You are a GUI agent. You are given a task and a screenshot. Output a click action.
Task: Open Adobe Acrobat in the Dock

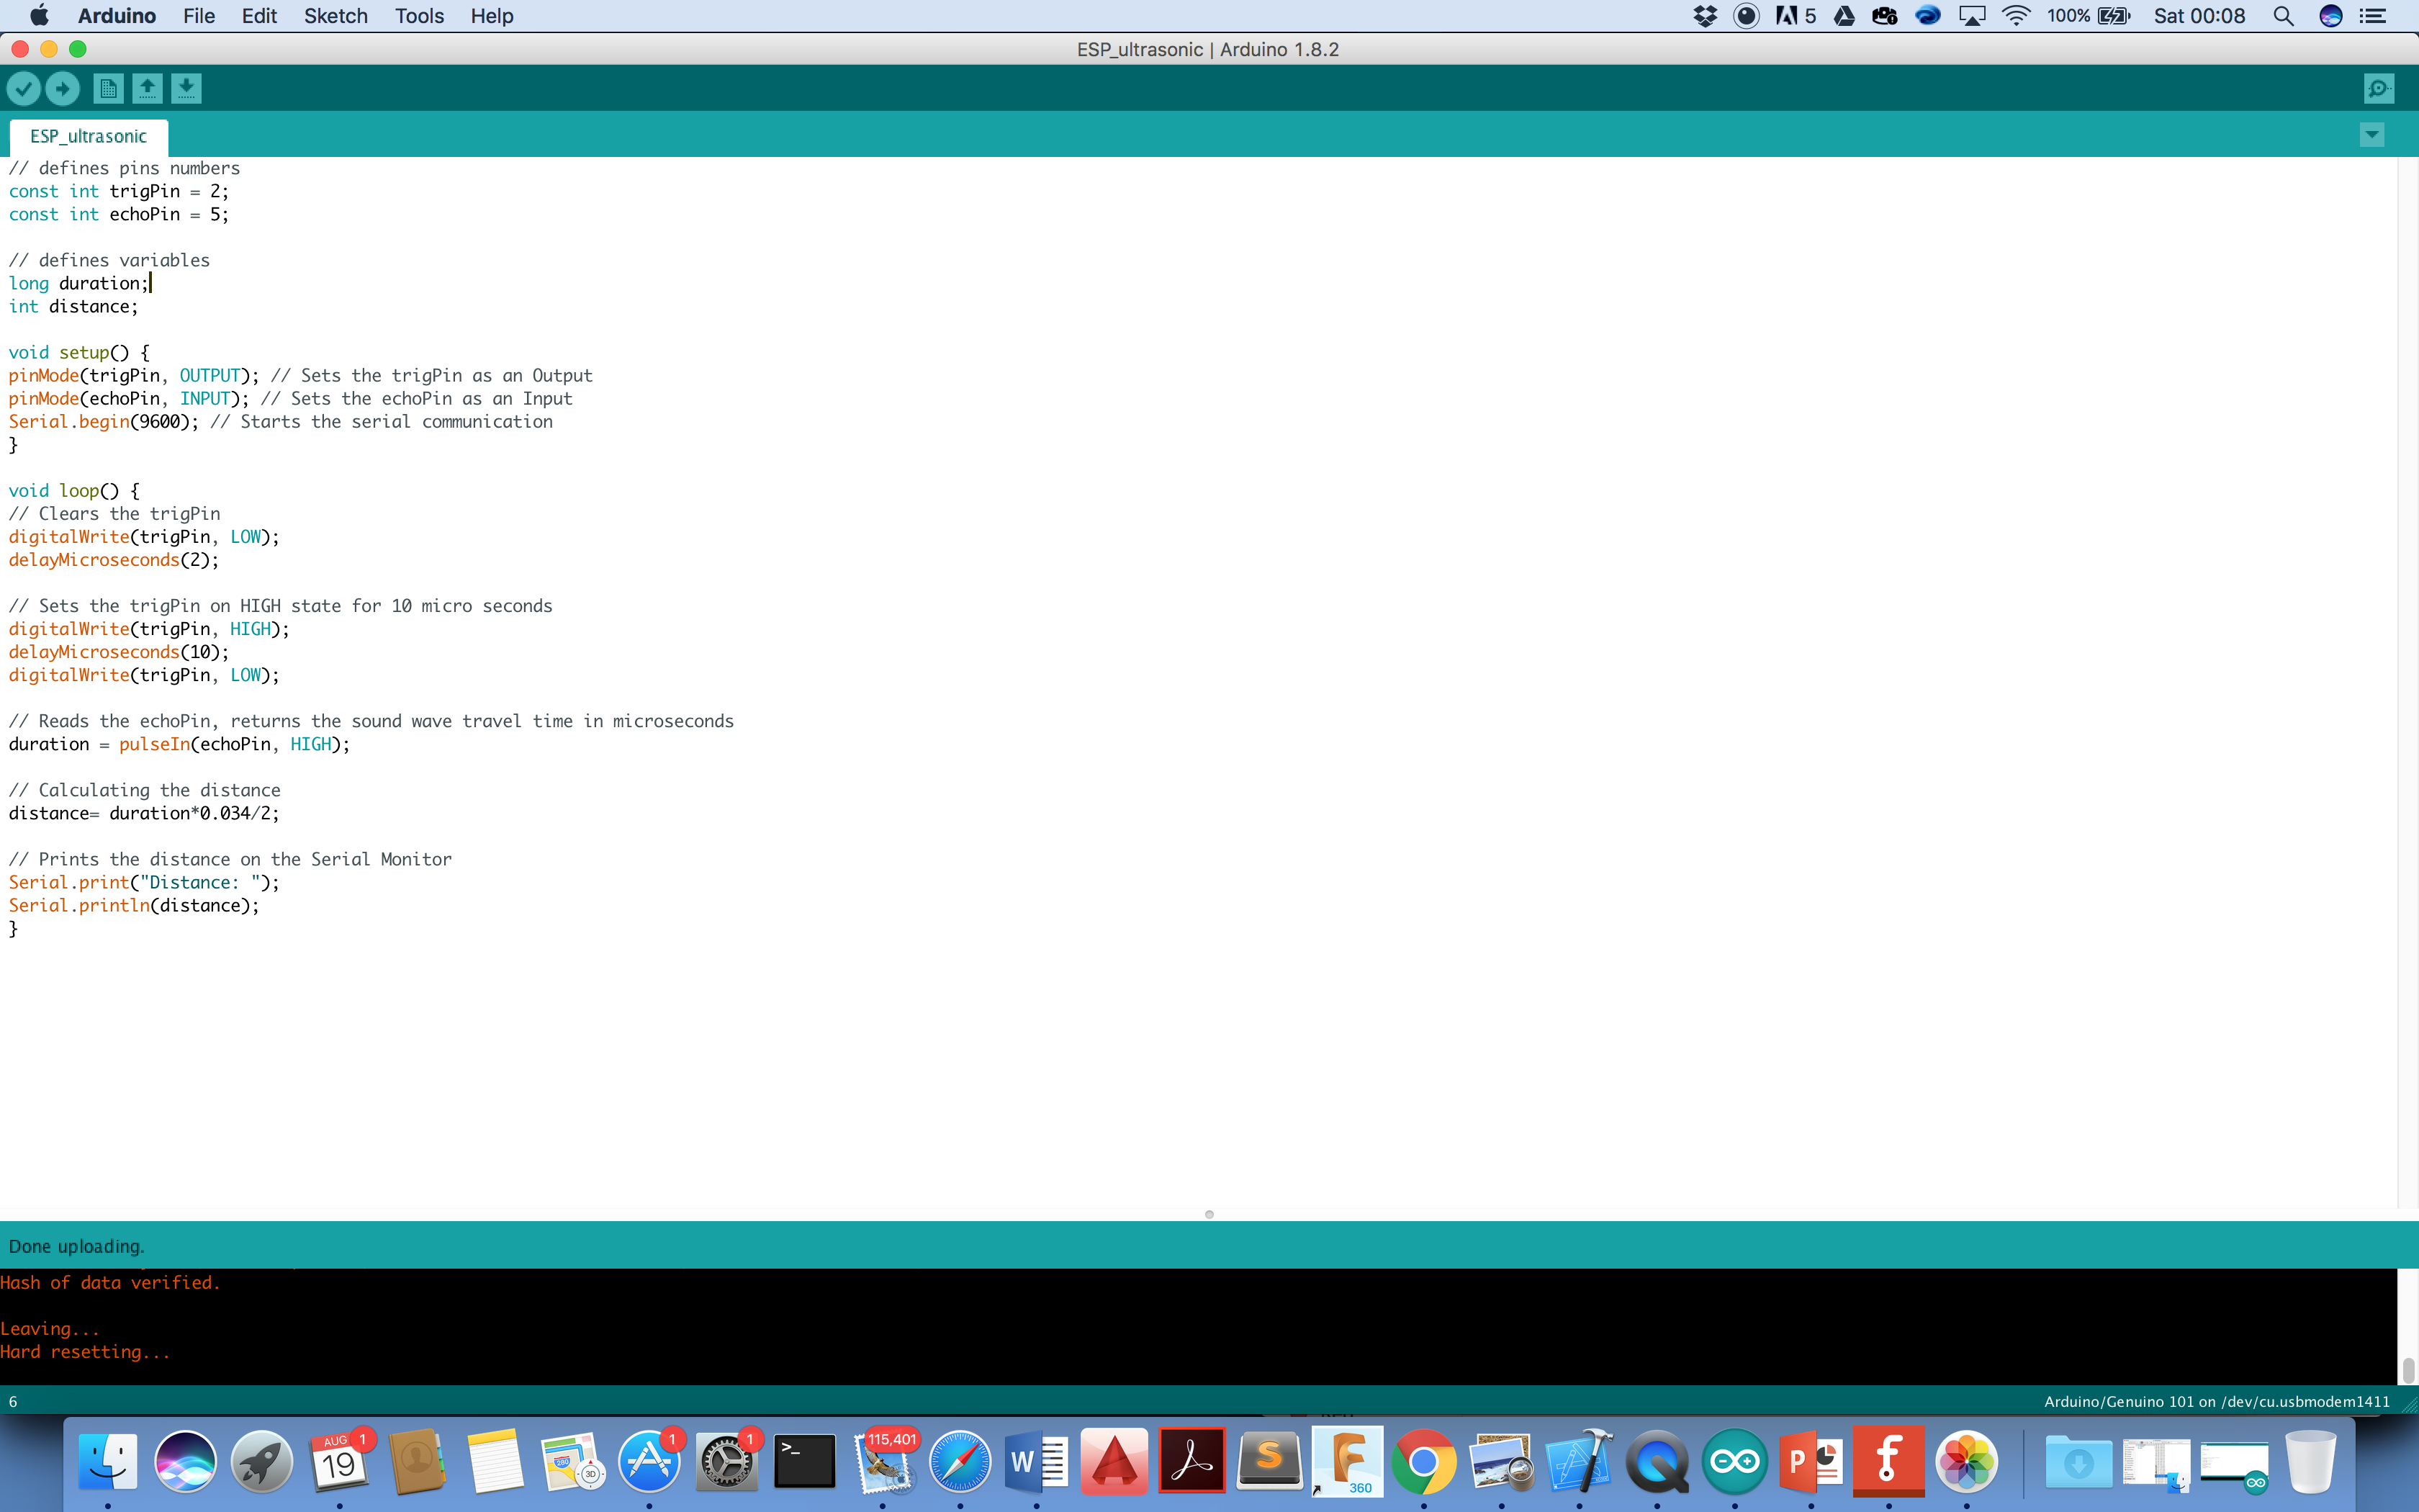[x=1192, y=1462]
